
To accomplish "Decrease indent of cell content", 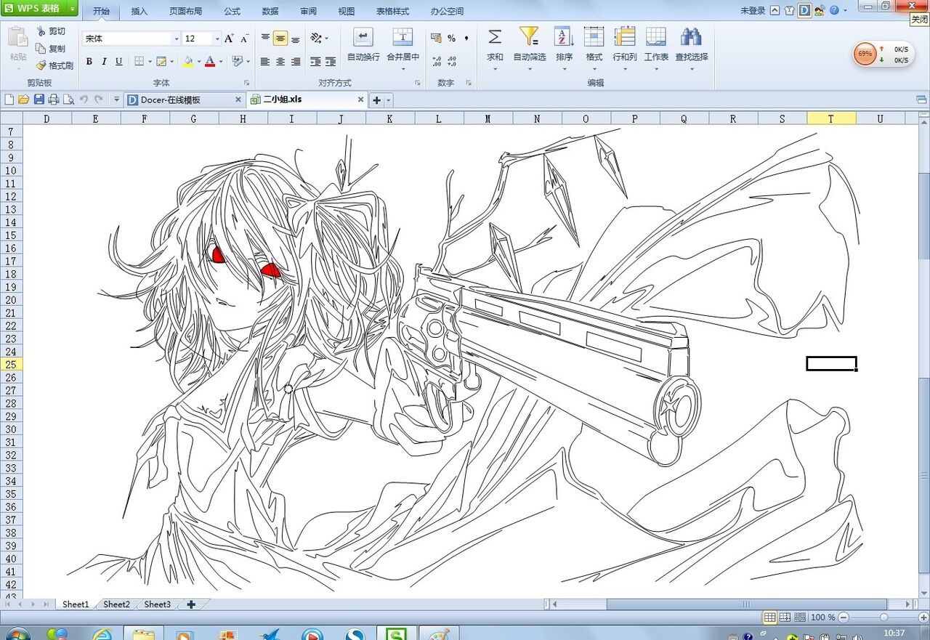I will pos(315,62).
